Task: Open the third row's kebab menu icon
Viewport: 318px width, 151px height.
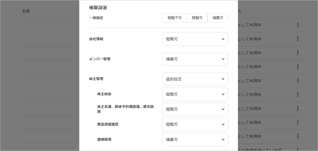Action: (x=298, y=52)
